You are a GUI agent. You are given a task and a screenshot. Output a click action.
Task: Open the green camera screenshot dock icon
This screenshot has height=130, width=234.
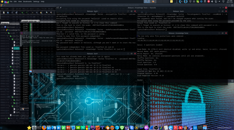pos(79,128)
